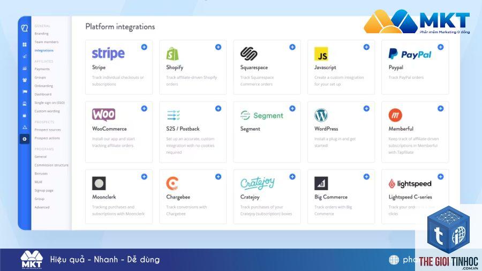Click the plus icon on Cratejoy card
The width and height of the screenshot is (482, 271).
[292, 177]
